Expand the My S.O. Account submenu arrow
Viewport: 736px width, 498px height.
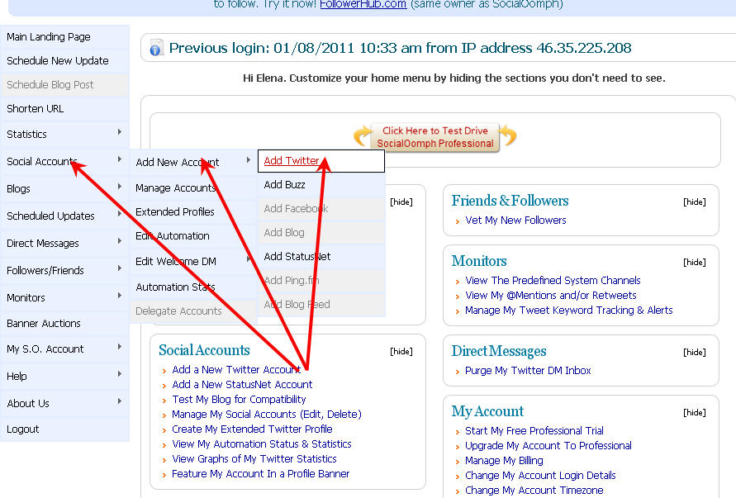tap(120, 347)
